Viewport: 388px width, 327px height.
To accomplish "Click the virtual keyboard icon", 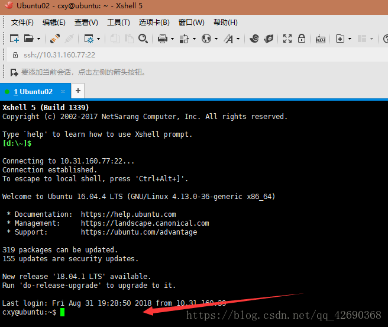I will (x=321, y=39).
